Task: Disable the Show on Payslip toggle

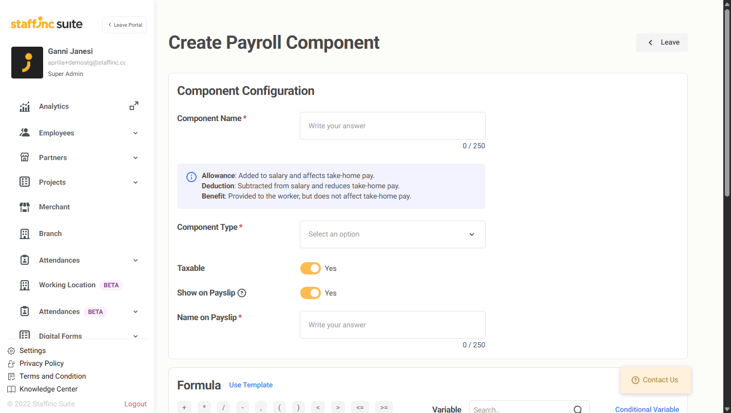Action: [x=310, y=293]
